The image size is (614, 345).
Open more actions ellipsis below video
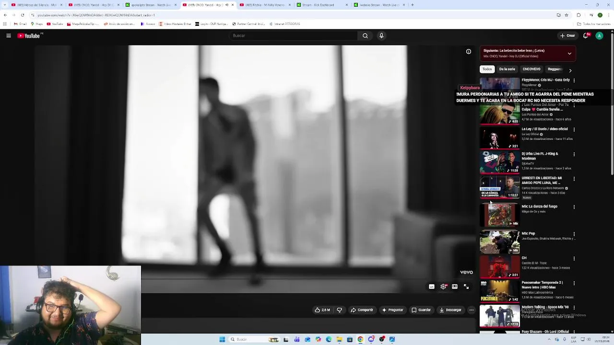point(472,310)
